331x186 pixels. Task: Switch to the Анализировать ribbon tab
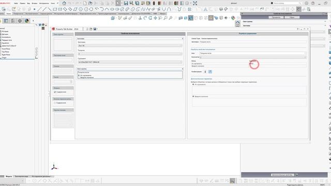pyautogui.click(x=124, y=13)
